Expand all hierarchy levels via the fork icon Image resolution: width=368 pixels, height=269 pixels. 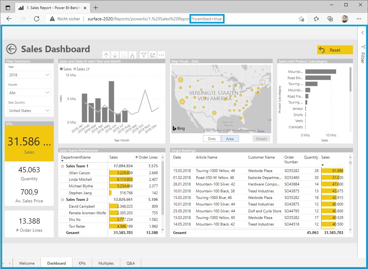132,55
